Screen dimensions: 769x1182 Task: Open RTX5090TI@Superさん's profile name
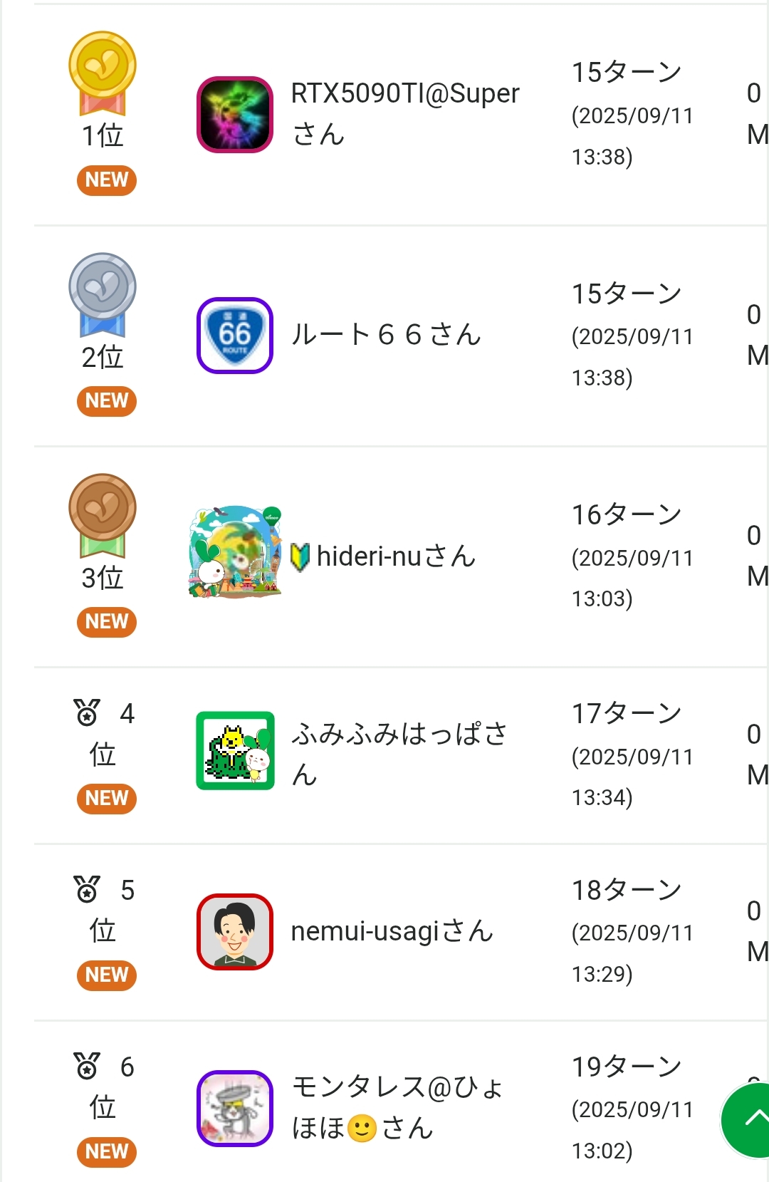tap(404, 113)
